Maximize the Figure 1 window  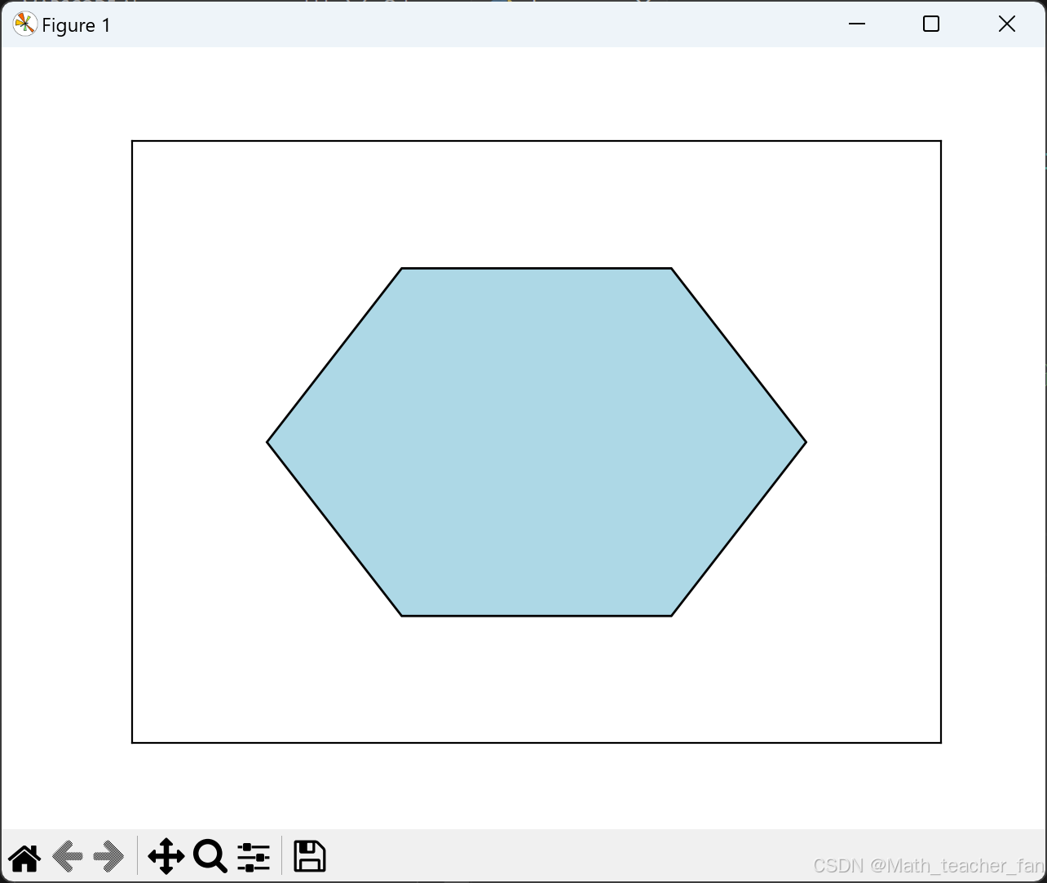pyautogui.click(x=931, y=24)
